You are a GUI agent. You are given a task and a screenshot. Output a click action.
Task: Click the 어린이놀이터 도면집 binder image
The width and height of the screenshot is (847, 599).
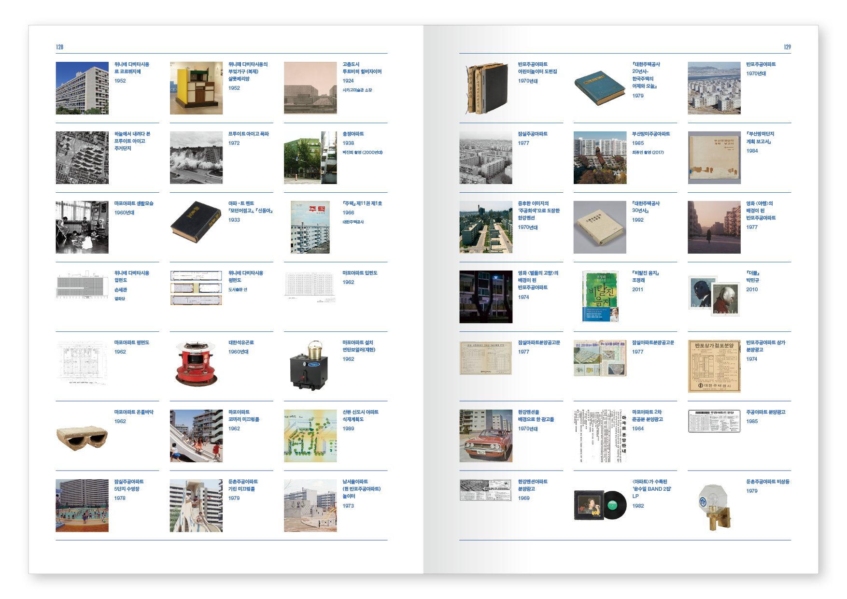[x=486, y=88]
